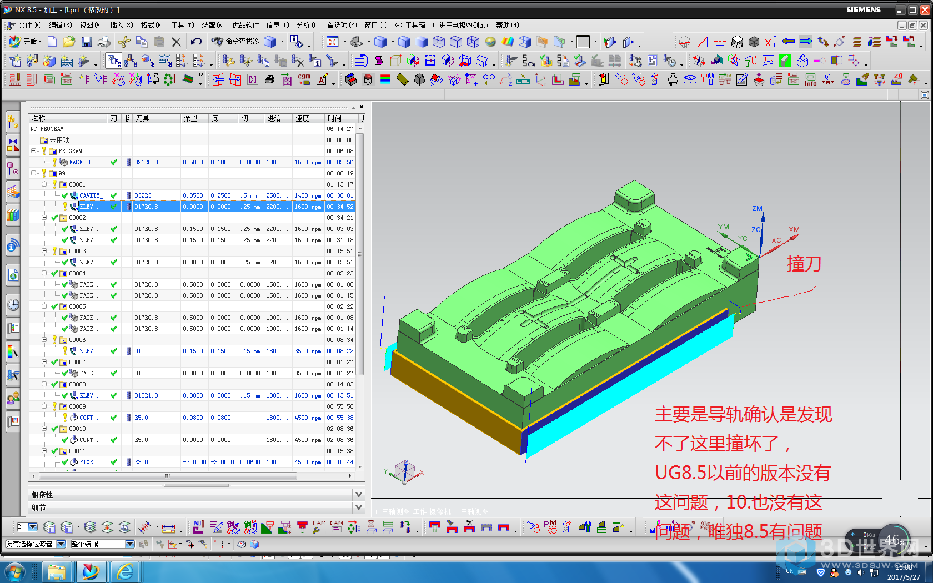Image resolution: width=933 pixels, height=583 pixels.
Task: Click the cgm export icon
Action: click(x=304, y=79)
